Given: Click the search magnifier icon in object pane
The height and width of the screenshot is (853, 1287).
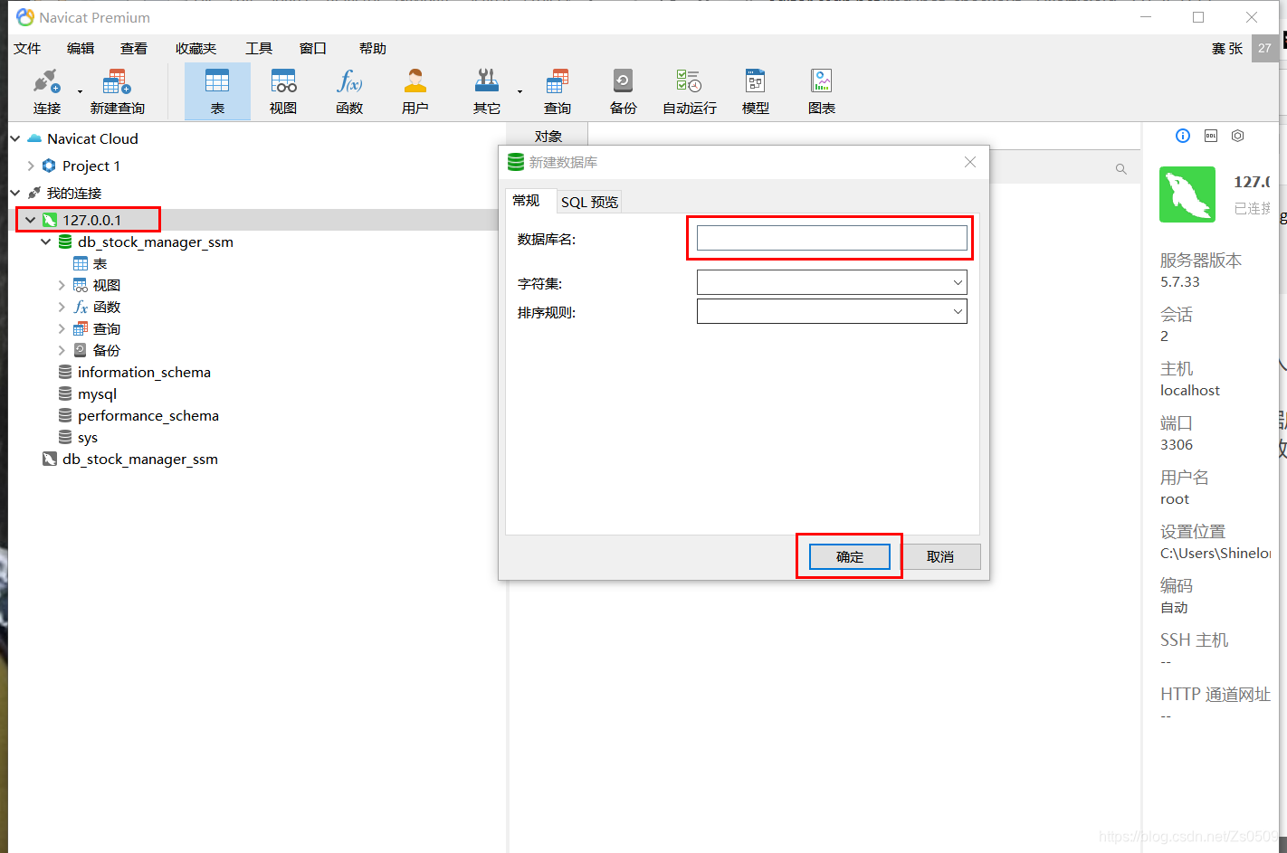Looking at the screenshot, I should (1121, 169).
